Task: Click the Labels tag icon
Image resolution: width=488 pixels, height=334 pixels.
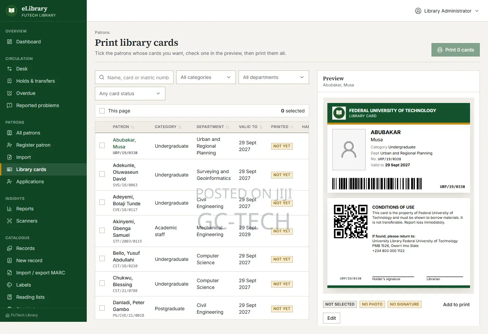Action: pos(9,285)
